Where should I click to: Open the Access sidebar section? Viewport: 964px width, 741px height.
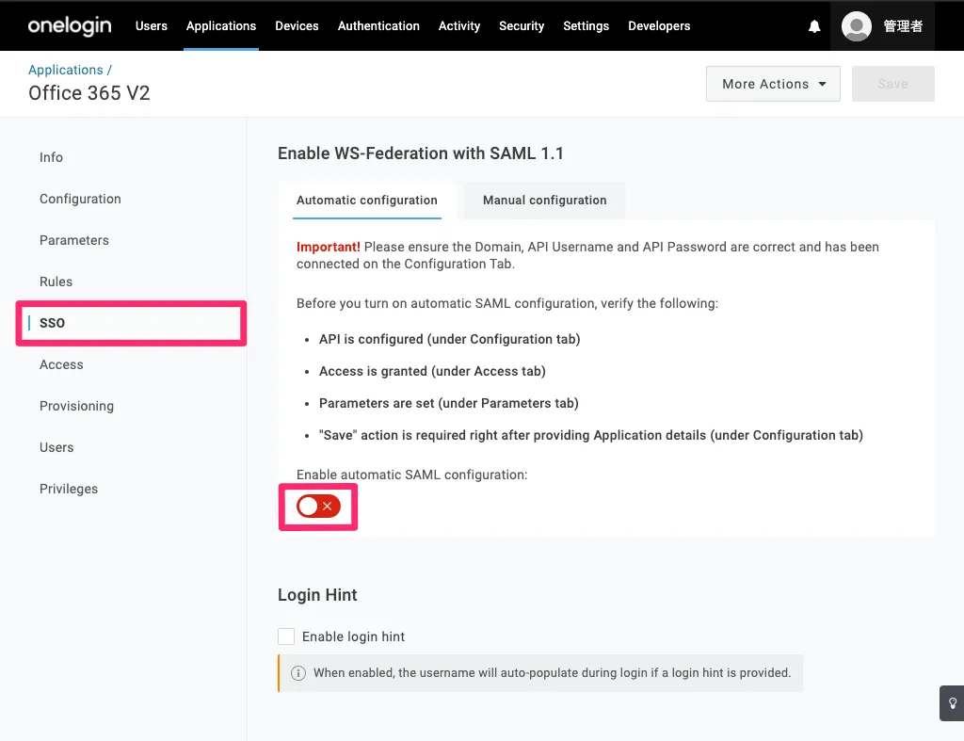pyautogui.click(x=61, y=364)
